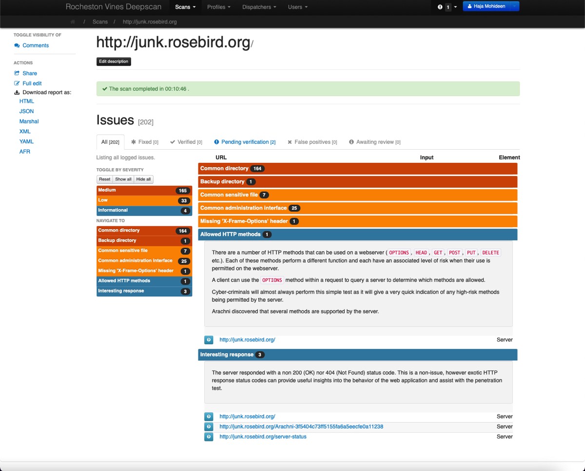Click question icon beside the Arachni-3f5404 URL

tap(209, 427)
